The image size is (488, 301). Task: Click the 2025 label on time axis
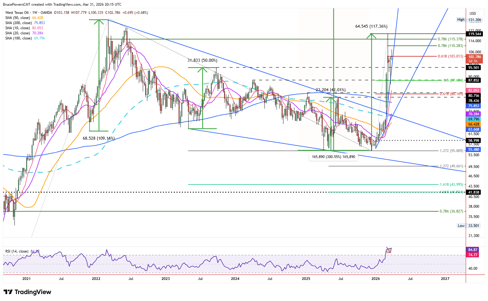point(306,279)
